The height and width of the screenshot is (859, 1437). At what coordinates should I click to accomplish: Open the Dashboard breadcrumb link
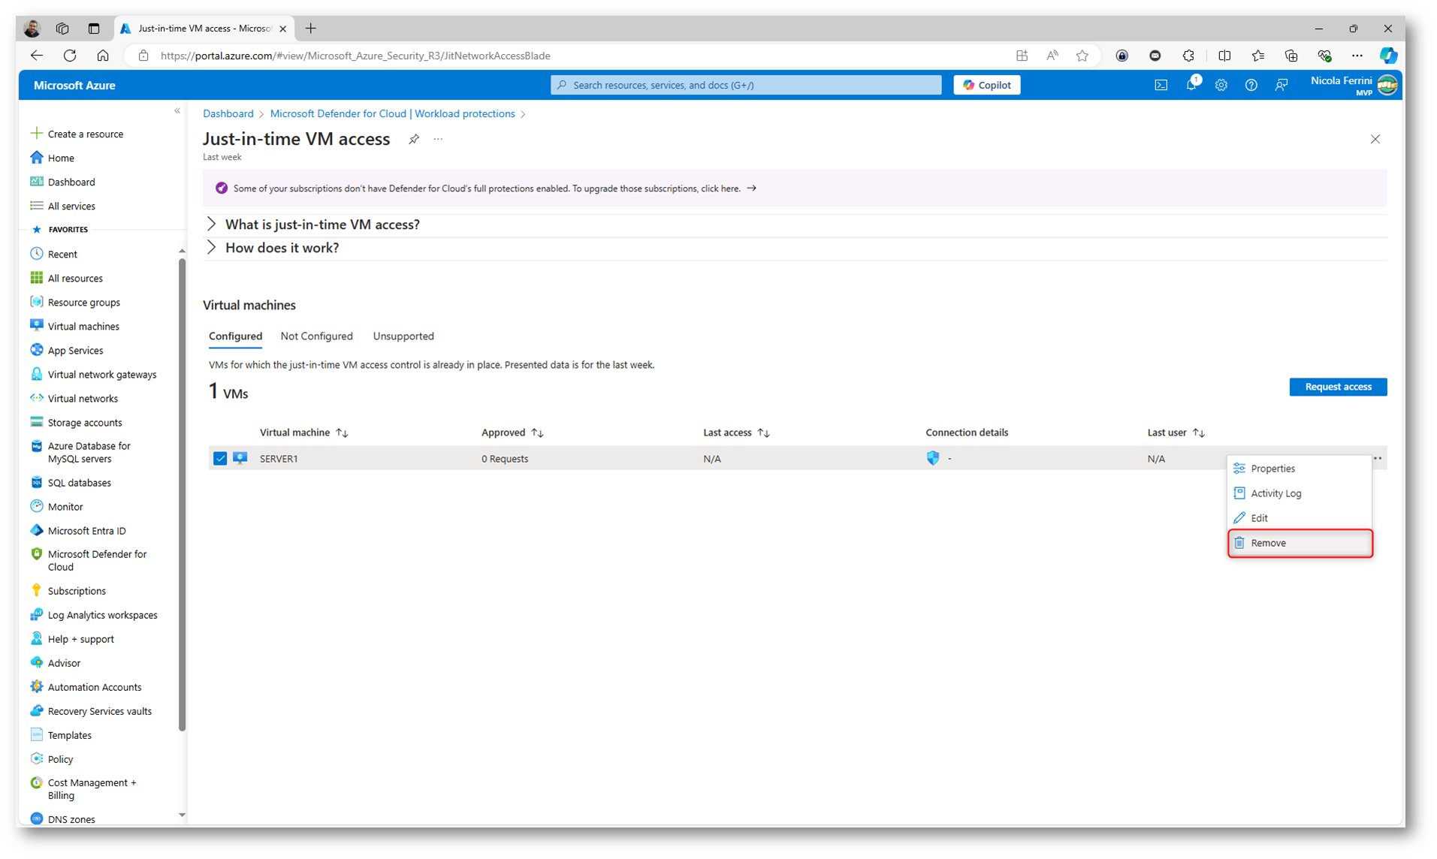[228, 114]
